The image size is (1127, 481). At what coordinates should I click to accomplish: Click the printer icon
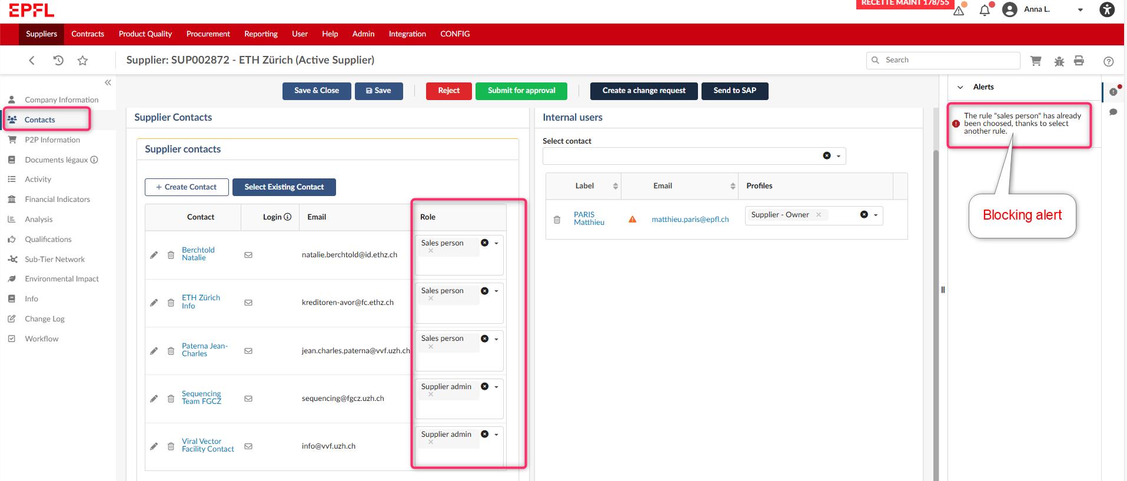pyautogui.click(x=1079, y=61)
